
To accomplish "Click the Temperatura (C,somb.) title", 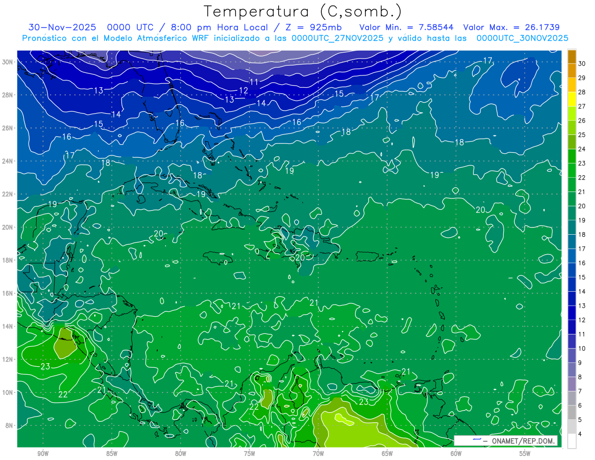I will pos(303,11).
